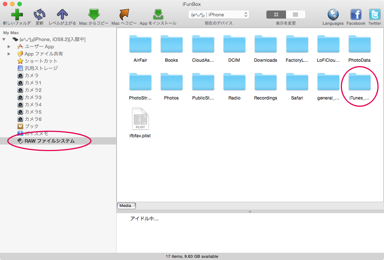This screenshot has width=384, height=260.
Task: Switch to icon grid view
Action: 276,15
